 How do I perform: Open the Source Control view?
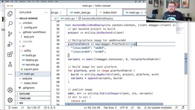click(10, 34)
